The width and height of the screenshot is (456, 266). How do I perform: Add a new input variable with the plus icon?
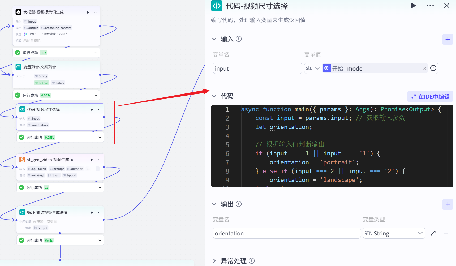[448, 39]
